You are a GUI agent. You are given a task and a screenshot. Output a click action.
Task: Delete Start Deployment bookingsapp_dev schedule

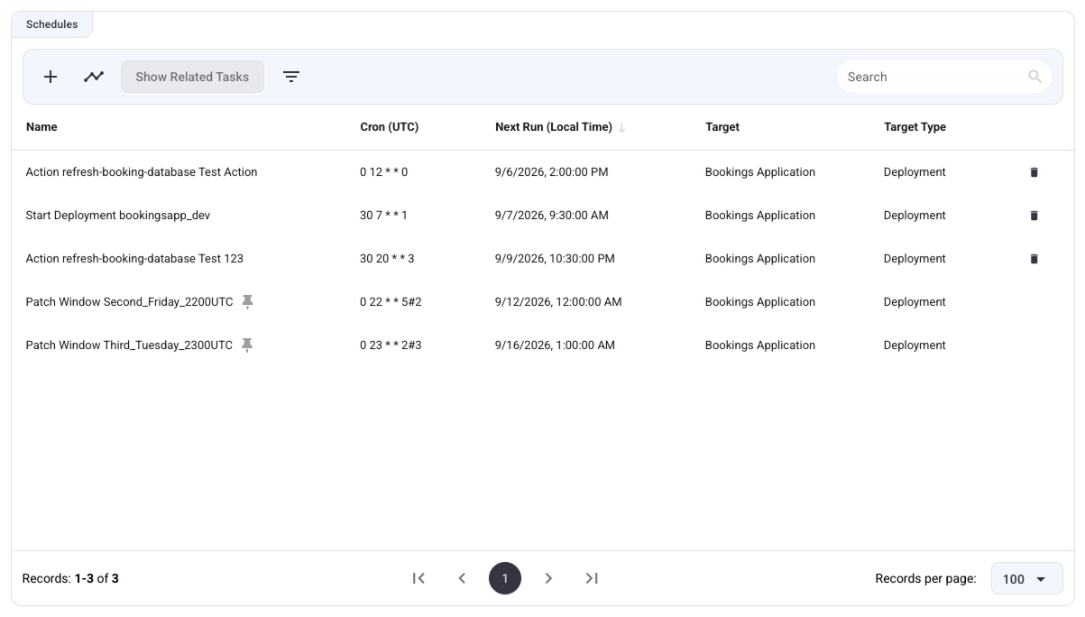(1034, 216)
